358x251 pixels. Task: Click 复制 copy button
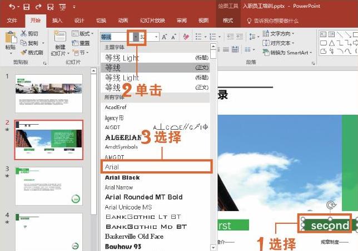(x=29, y=43)
